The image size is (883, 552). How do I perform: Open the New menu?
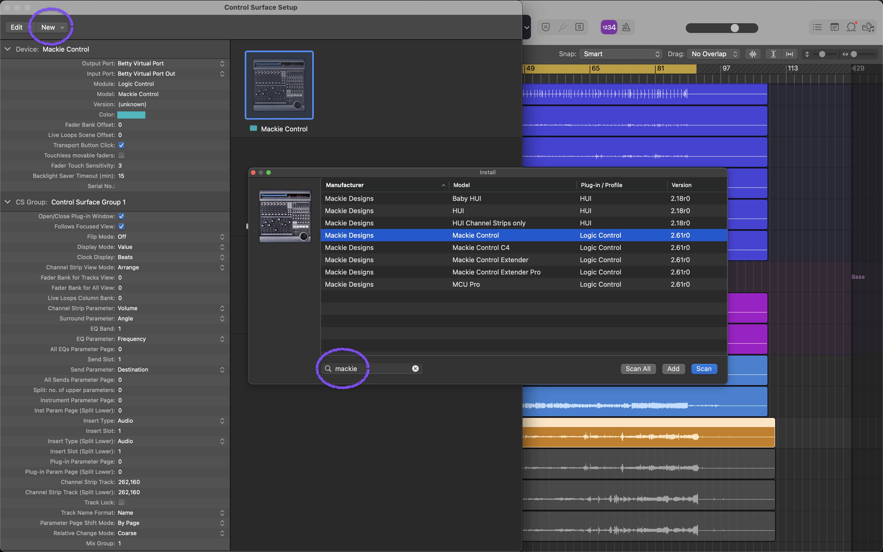pos(51,27)
